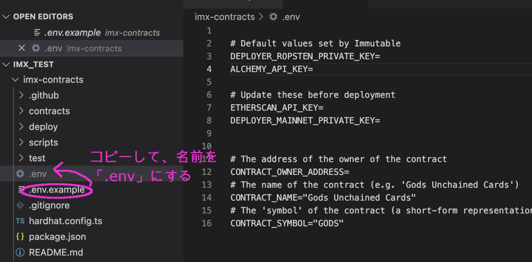Screen dimensions: 532x262
Task: Expand the contracts folder
Action: coord(21,111)
